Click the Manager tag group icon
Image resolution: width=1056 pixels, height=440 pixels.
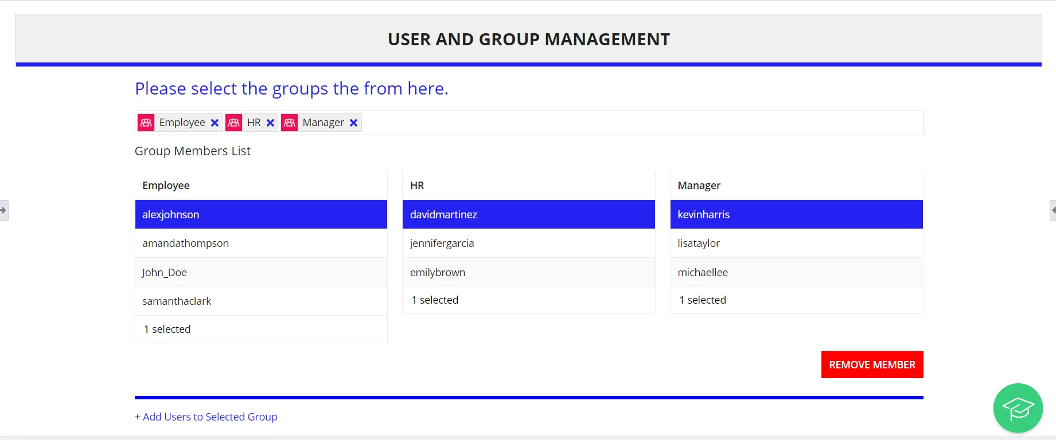click(x=290, y=123)
